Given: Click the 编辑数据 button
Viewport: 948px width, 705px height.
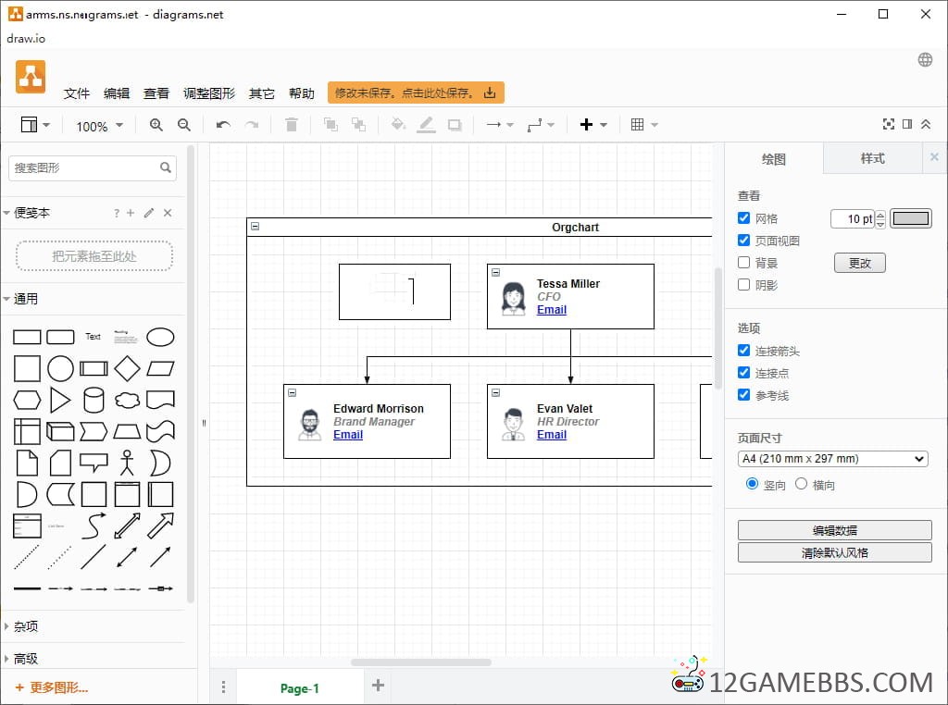Looking at the screenshot, I should (x=834, y=530).
